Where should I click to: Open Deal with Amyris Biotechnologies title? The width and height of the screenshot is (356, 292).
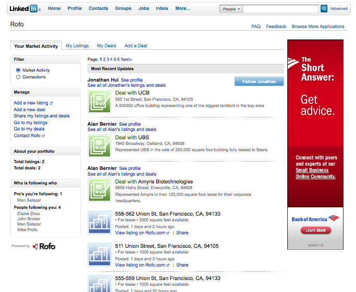click(x=154, y=182)
